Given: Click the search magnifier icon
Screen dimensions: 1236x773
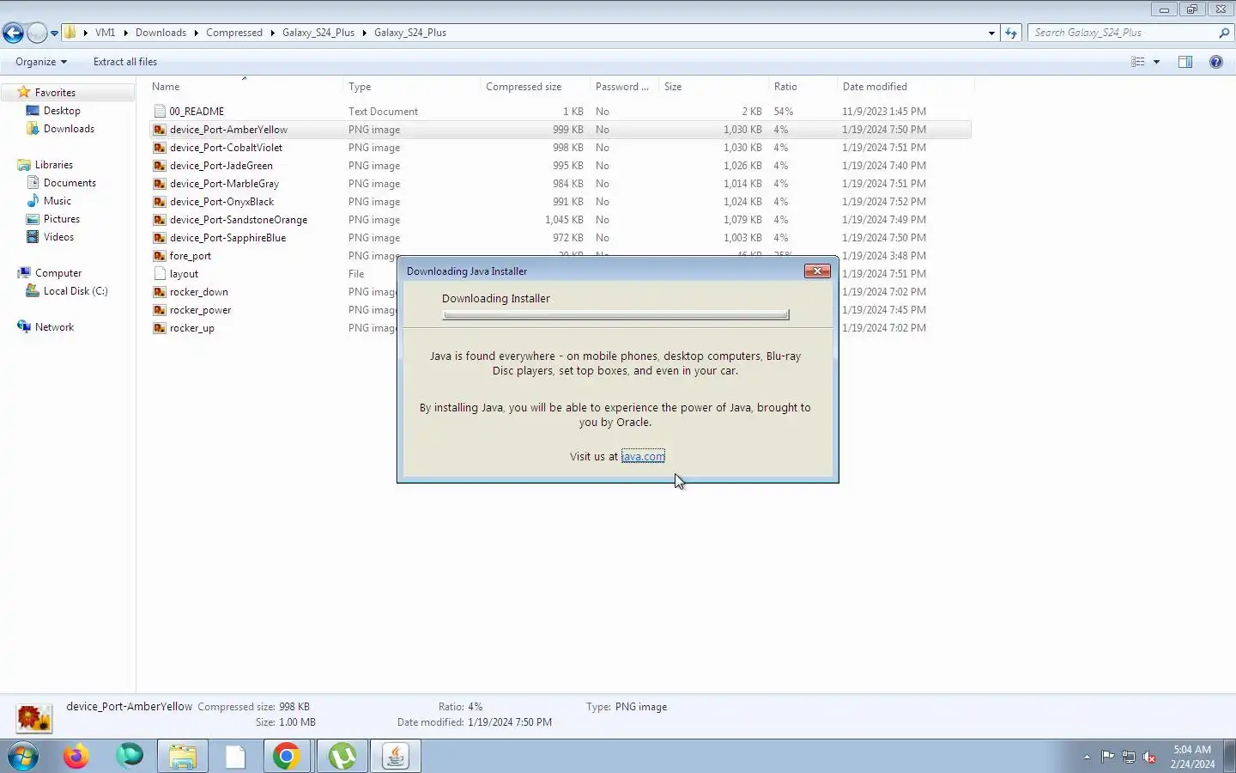Looking at the screenshot, I should pyautogui.click(x=1225, y=33).
